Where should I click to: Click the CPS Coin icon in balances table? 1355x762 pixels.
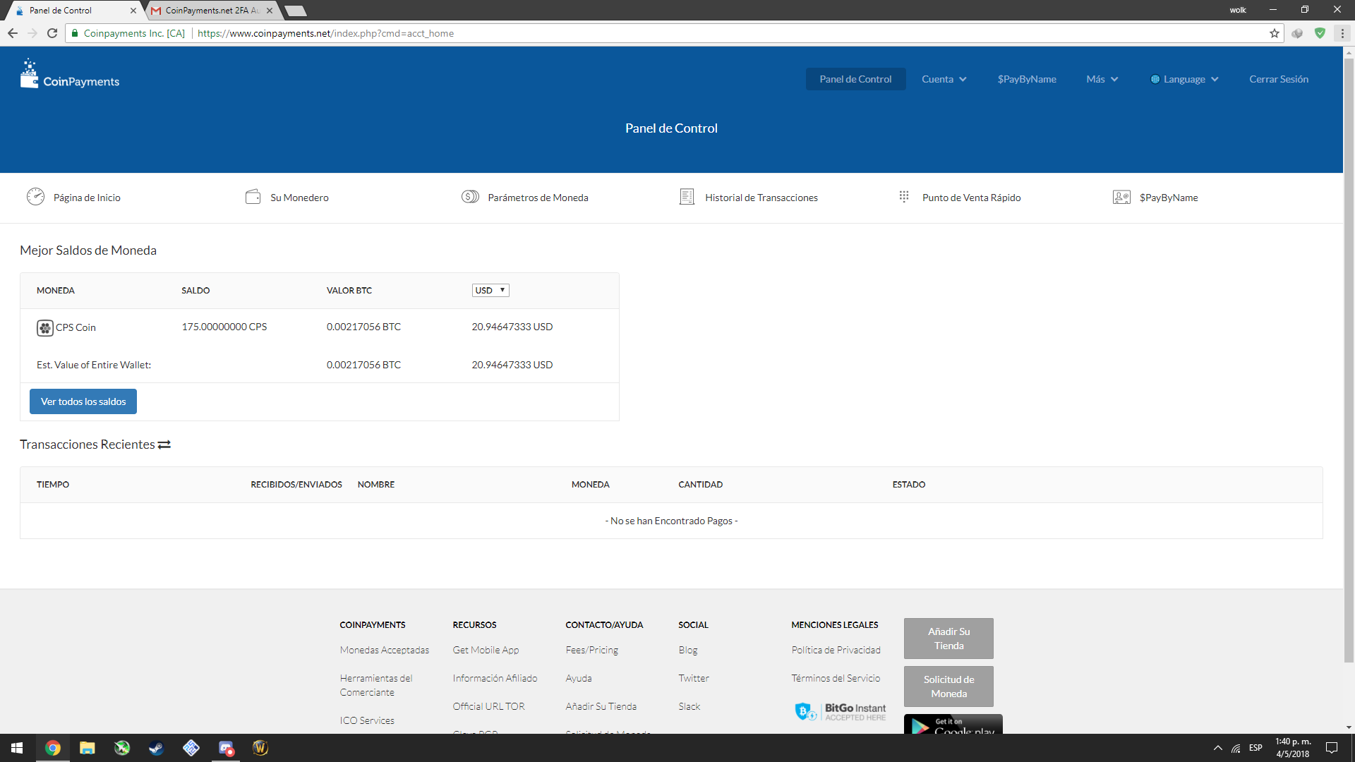click(x=44, y=327)
